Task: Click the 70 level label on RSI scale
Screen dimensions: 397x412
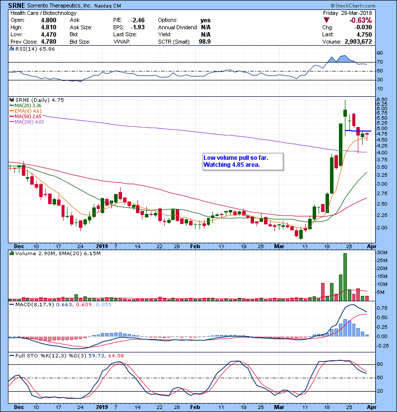Action: [380, 62]
